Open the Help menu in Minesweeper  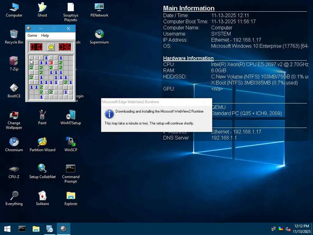(x=45, y=35)
